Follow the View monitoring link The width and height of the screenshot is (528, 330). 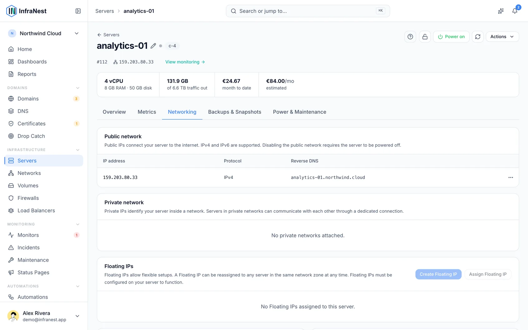pos(185,62)
